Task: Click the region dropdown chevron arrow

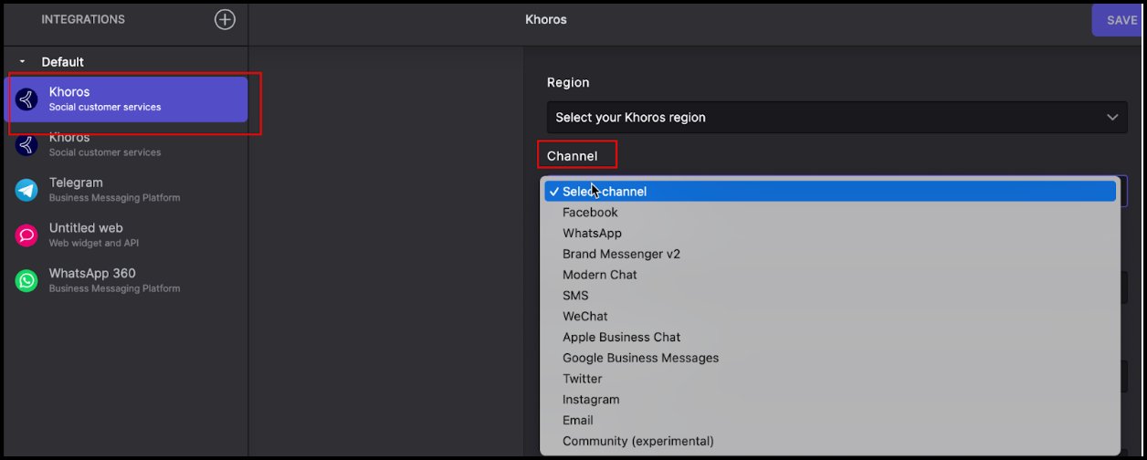Action: tap(1112, 118)
